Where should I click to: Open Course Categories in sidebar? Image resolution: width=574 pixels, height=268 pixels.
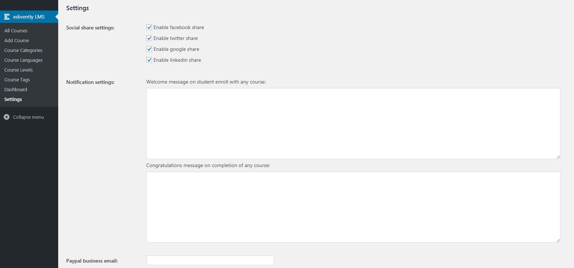pos(23,50)
